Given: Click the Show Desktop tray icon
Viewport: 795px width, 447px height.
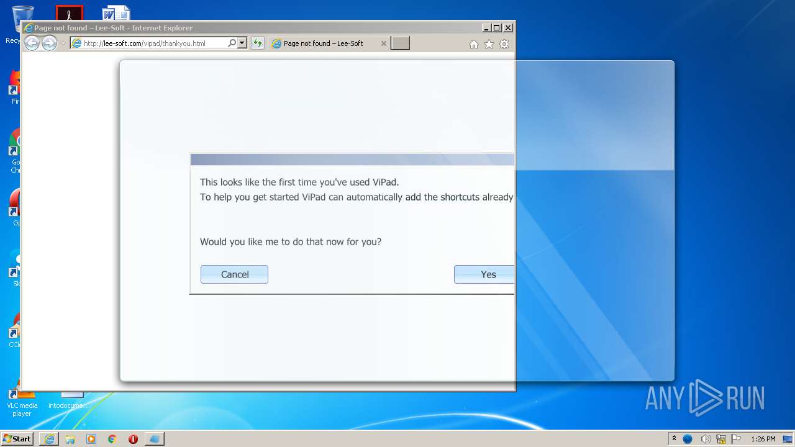Looking at the screenshot, I should [x=788, y=439].
